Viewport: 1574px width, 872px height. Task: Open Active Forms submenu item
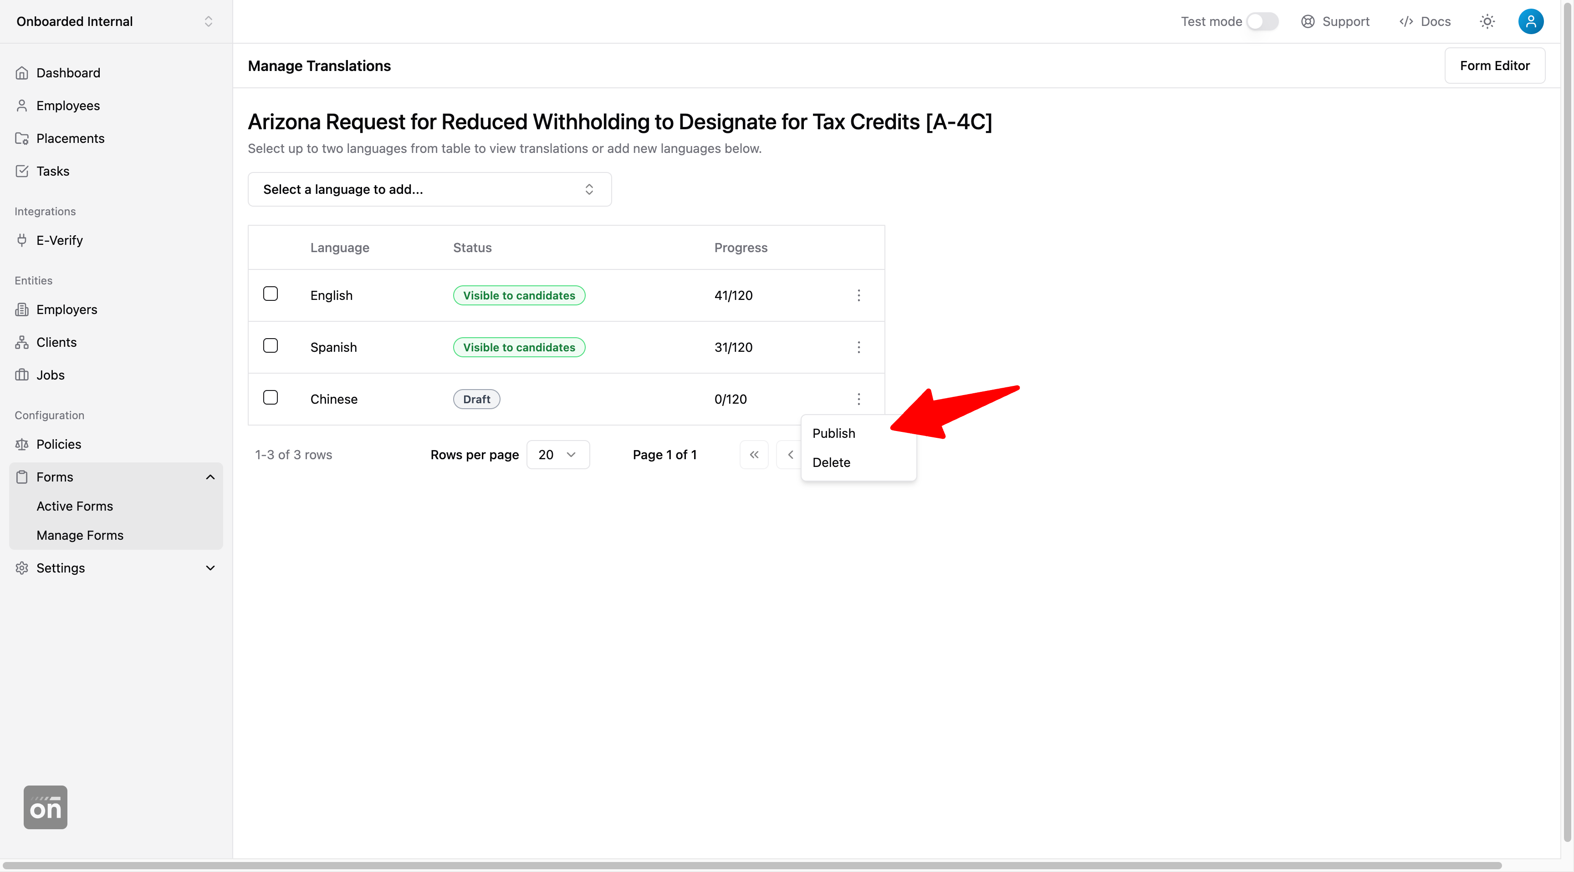click(75, 506)
